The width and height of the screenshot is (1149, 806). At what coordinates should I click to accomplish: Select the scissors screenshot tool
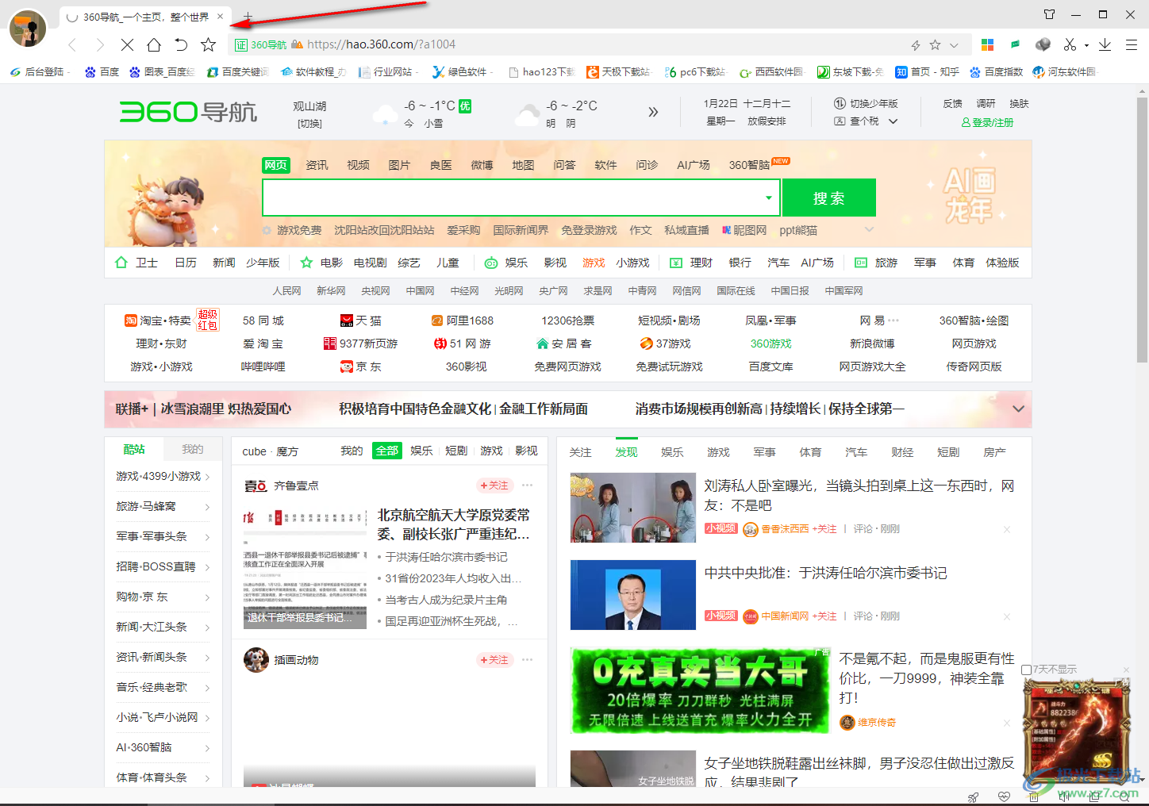click(1070, 44)
